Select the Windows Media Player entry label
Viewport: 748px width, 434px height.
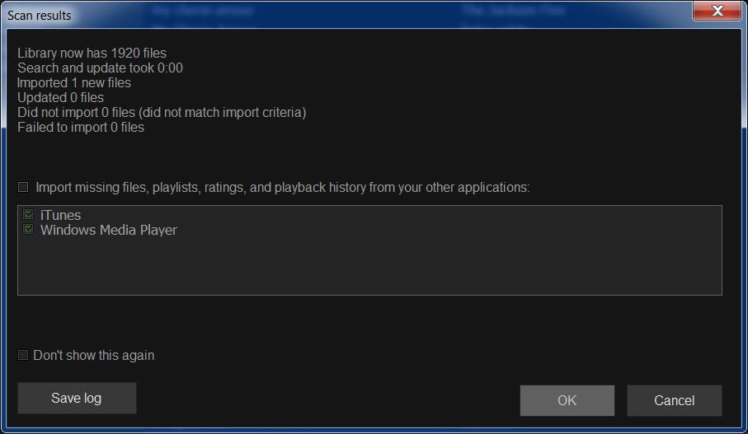(108, 231)
